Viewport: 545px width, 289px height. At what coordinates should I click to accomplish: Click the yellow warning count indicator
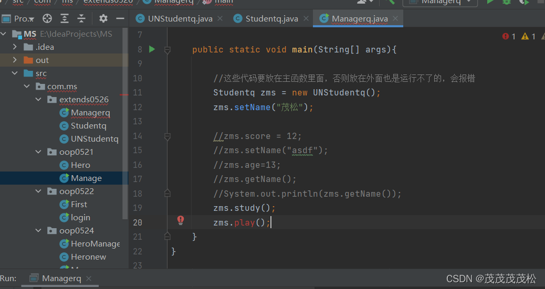click(x=528, y=36)
